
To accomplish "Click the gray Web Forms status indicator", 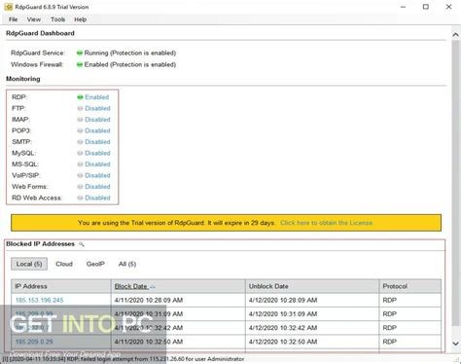I will point(80,187).
